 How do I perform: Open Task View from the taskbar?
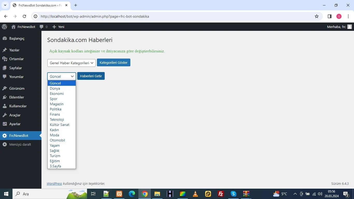click(x=93, y=194)
